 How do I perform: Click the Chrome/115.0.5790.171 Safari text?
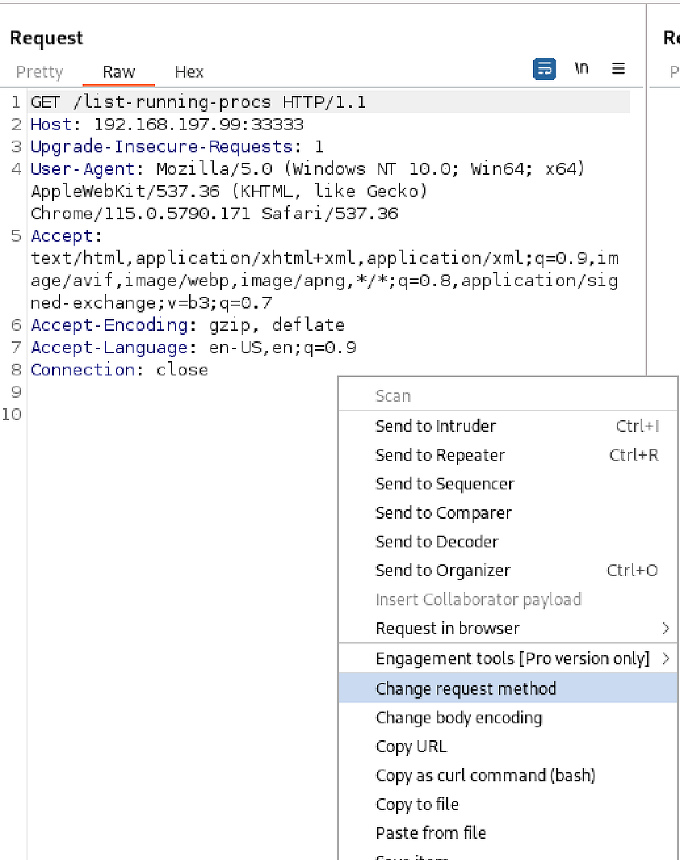(214, 213)
